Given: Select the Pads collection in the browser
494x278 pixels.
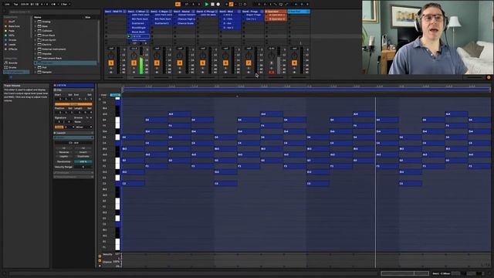Looking at the screenshot, I should [12, 31].
